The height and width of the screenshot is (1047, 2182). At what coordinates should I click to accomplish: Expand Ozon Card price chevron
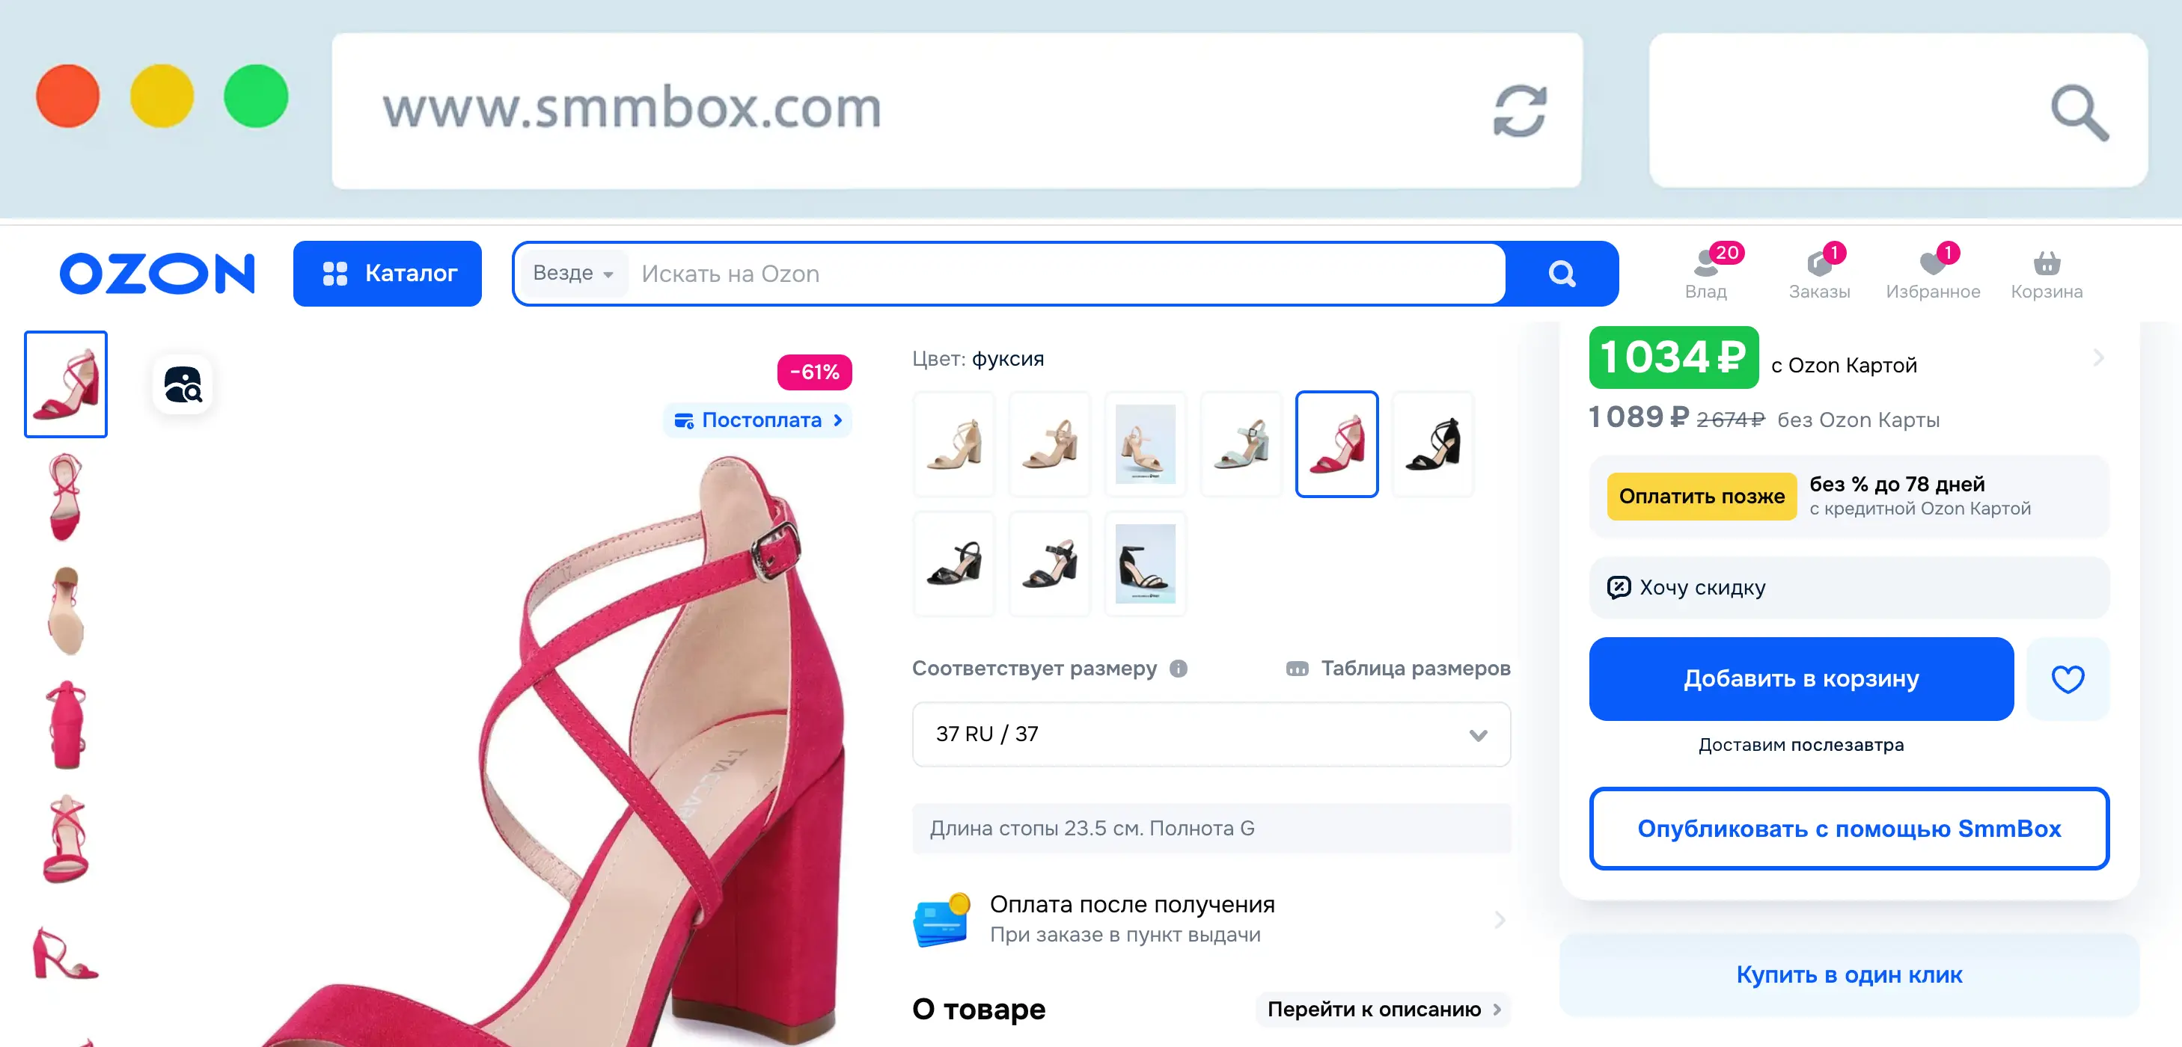pyautogui.click(x=2098, y=357)
